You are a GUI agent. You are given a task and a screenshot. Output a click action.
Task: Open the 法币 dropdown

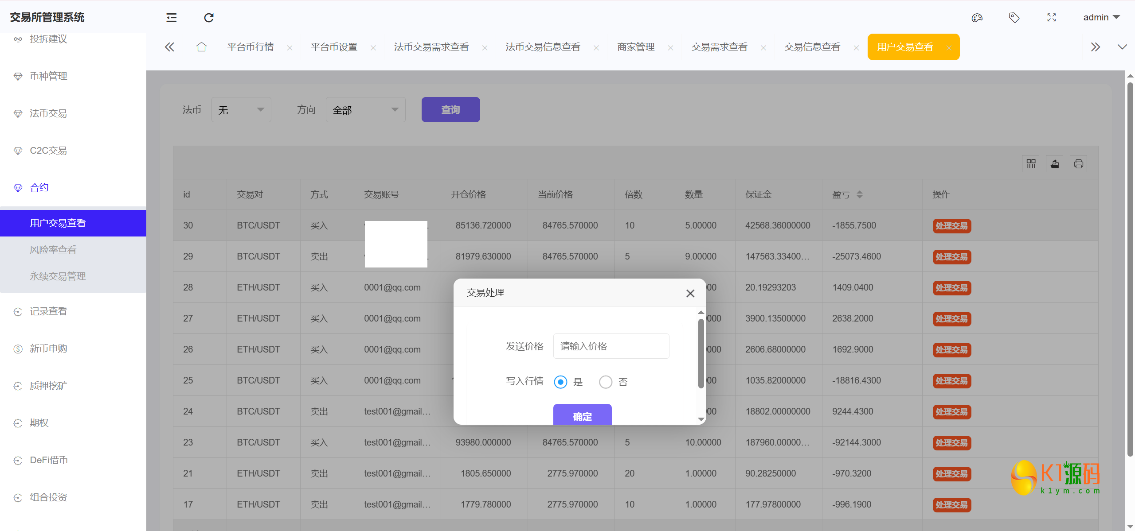click(x=241, y=109)
